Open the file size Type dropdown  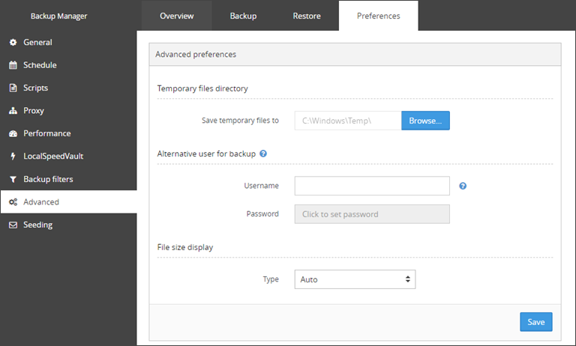point(355,279)
